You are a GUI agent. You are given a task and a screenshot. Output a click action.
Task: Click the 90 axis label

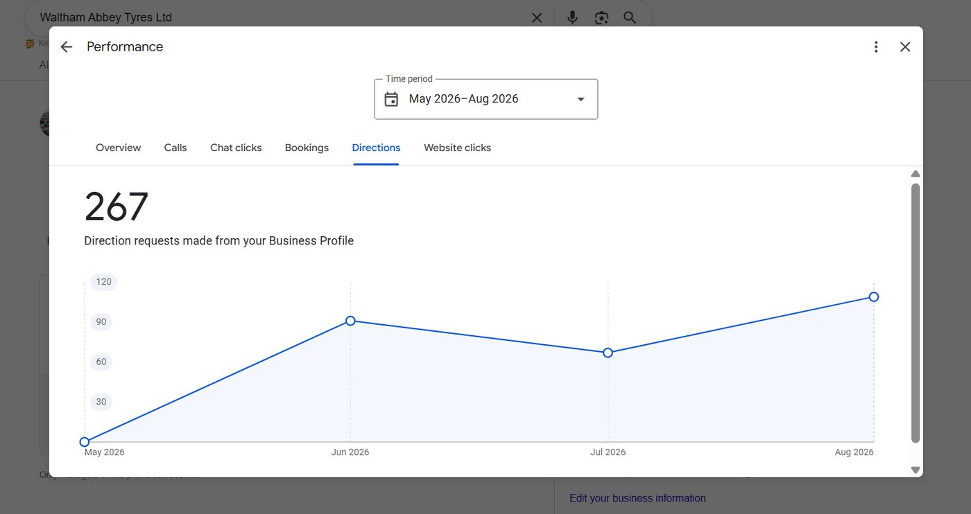(x=101, y=321)
